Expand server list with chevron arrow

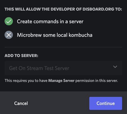pyautogui.click(x=115, y=67)
